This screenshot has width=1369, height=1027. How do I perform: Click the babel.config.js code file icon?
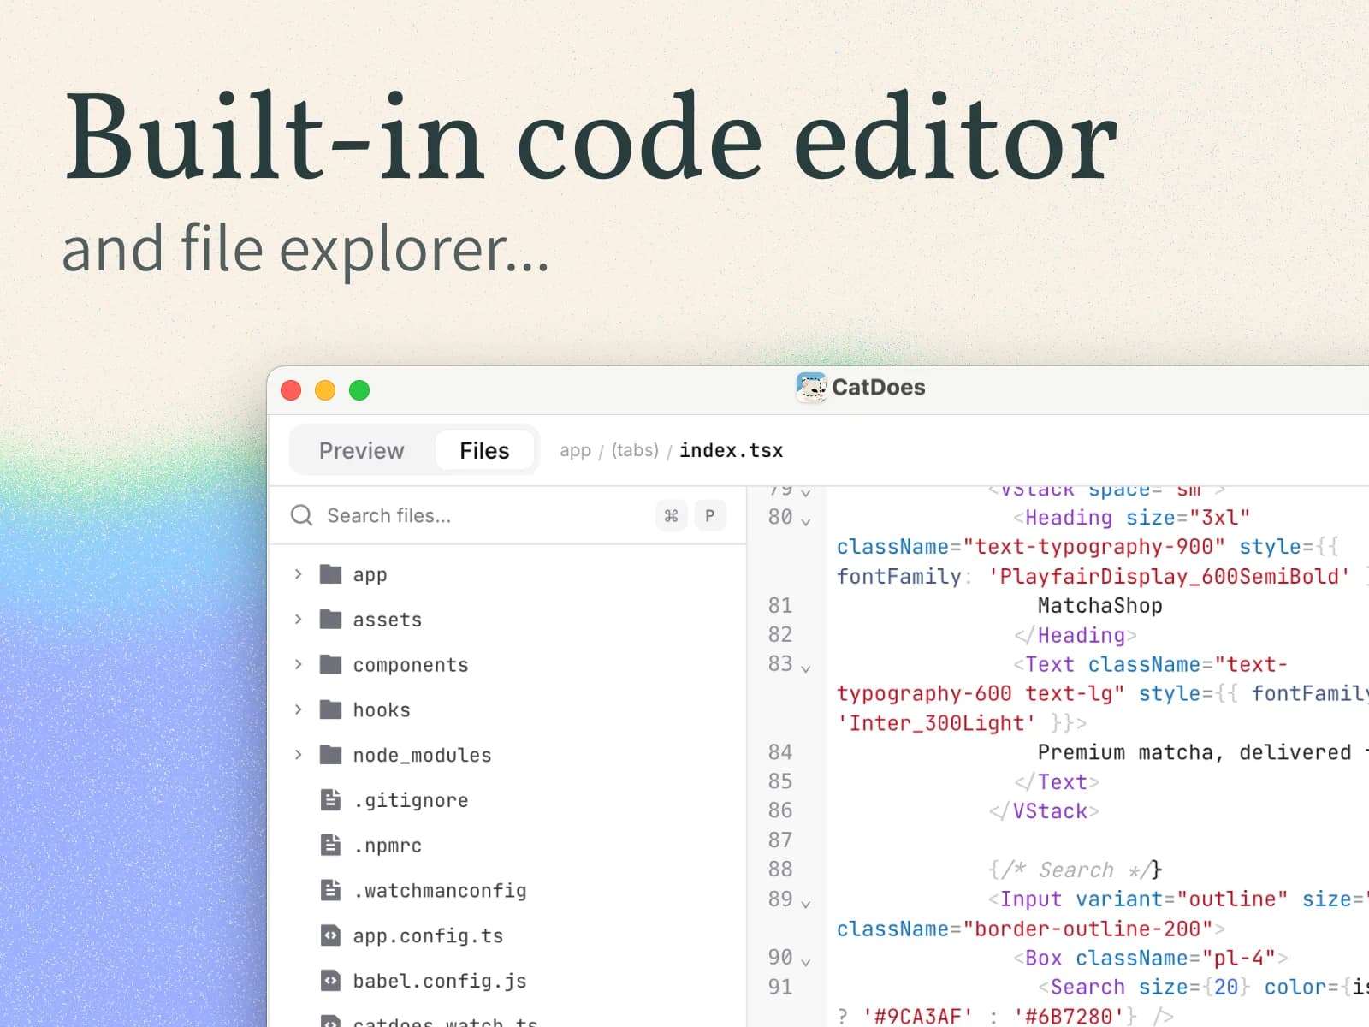pos(330,981)
